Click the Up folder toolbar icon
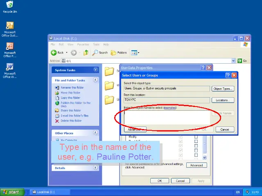 (86, 53)
